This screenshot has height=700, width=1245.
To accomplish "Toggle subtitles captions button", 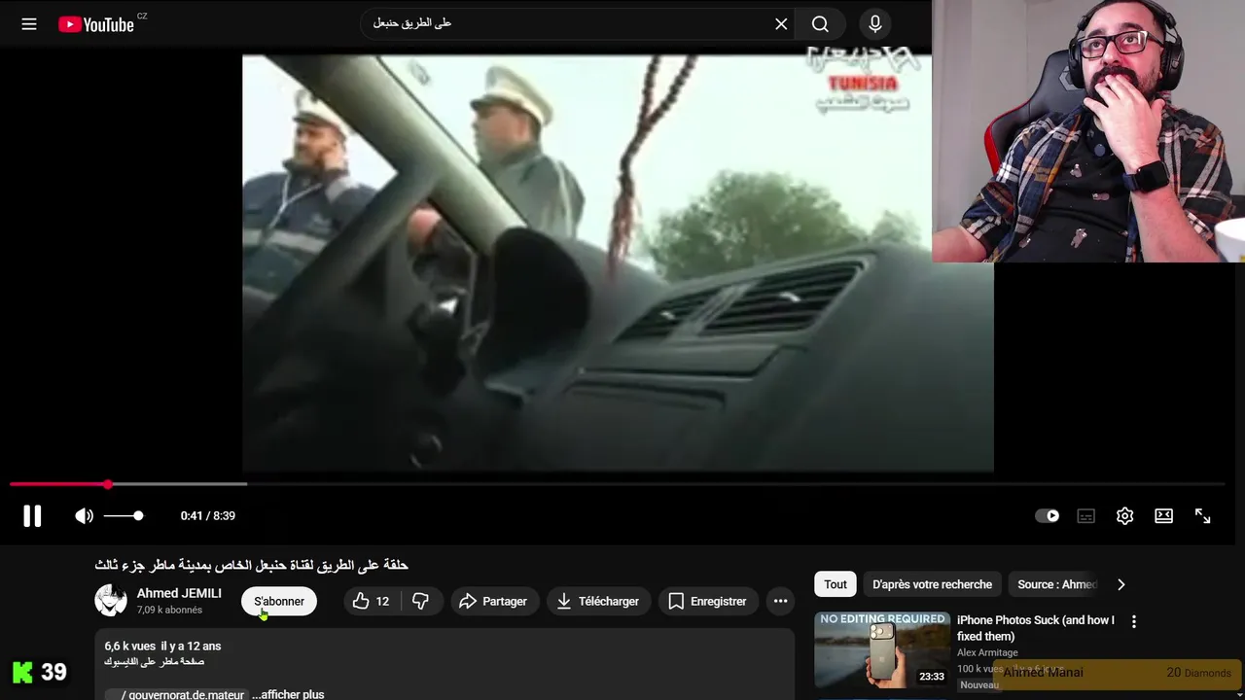I will point(1086,516).
